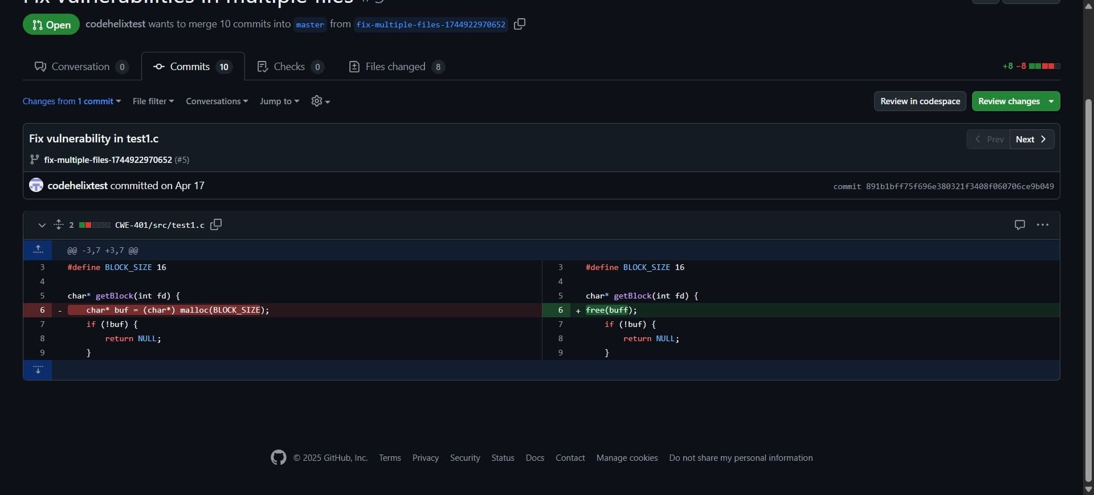This screenshot has width=1094, height=495.
Task: Click scrollbar down arrow
Action: (x=1088, y=489)
